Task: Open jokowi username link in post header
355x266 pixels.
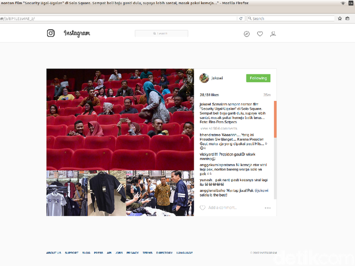Action: coord(217,78)
